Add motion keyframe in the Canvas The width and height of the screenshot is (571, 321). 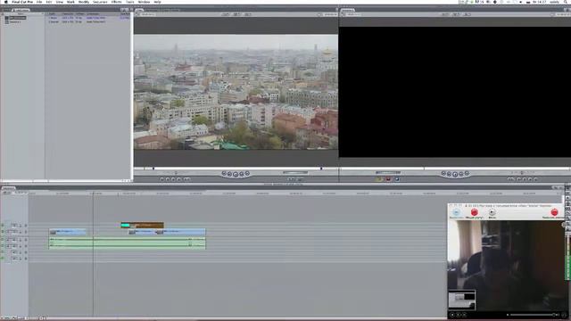(525, 179)
